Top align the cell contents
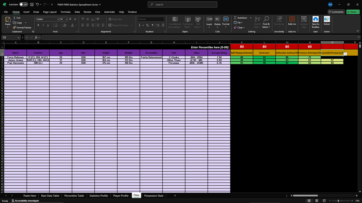The height and width of the screenshot is (203, 362). coord(83,19)
